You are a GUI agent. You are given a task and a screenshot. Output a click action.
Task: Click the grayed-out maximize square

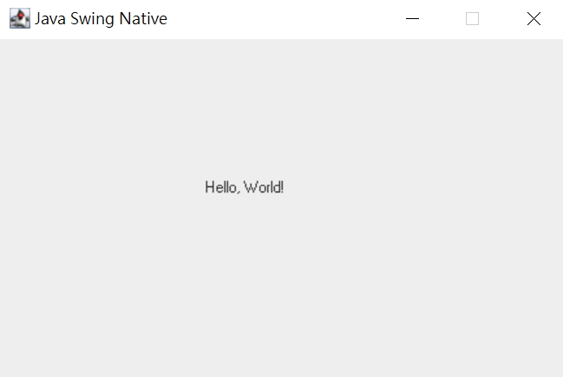click(x=472, y=19)
